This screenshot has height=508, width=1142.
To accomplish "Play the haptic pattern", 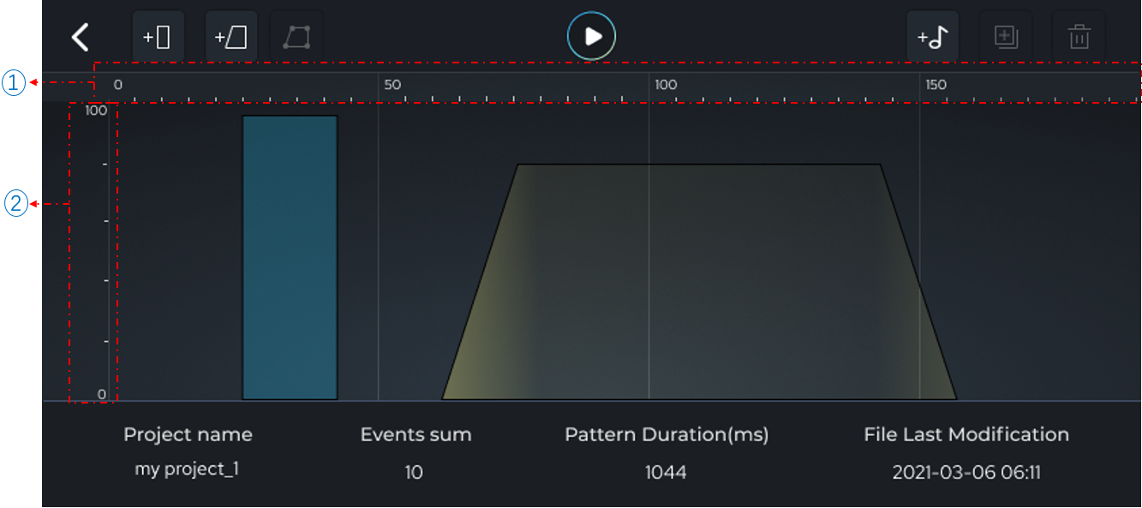I will pyautogui.click(x=591, y=37).
